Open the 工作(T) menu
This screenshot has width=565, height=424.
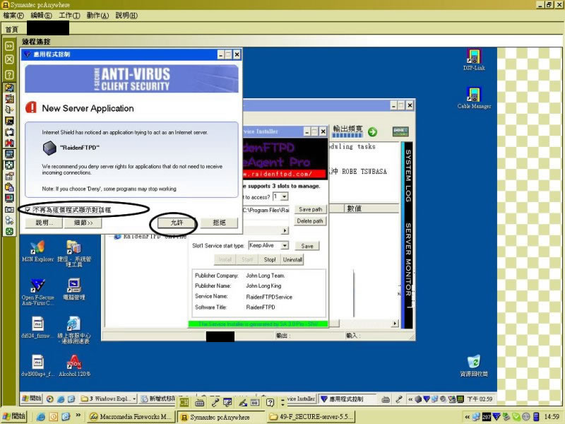pyautogui.click(x=69, y=16)
